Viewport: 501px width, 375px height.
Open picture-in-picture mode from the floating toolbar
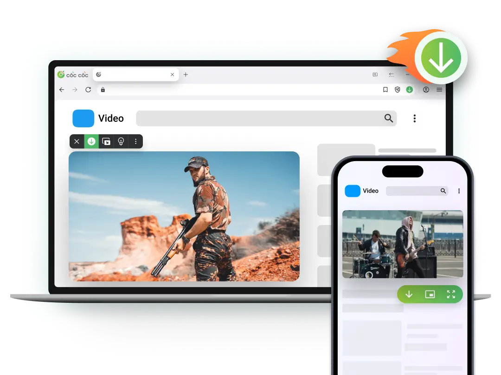tap(106, 141)
